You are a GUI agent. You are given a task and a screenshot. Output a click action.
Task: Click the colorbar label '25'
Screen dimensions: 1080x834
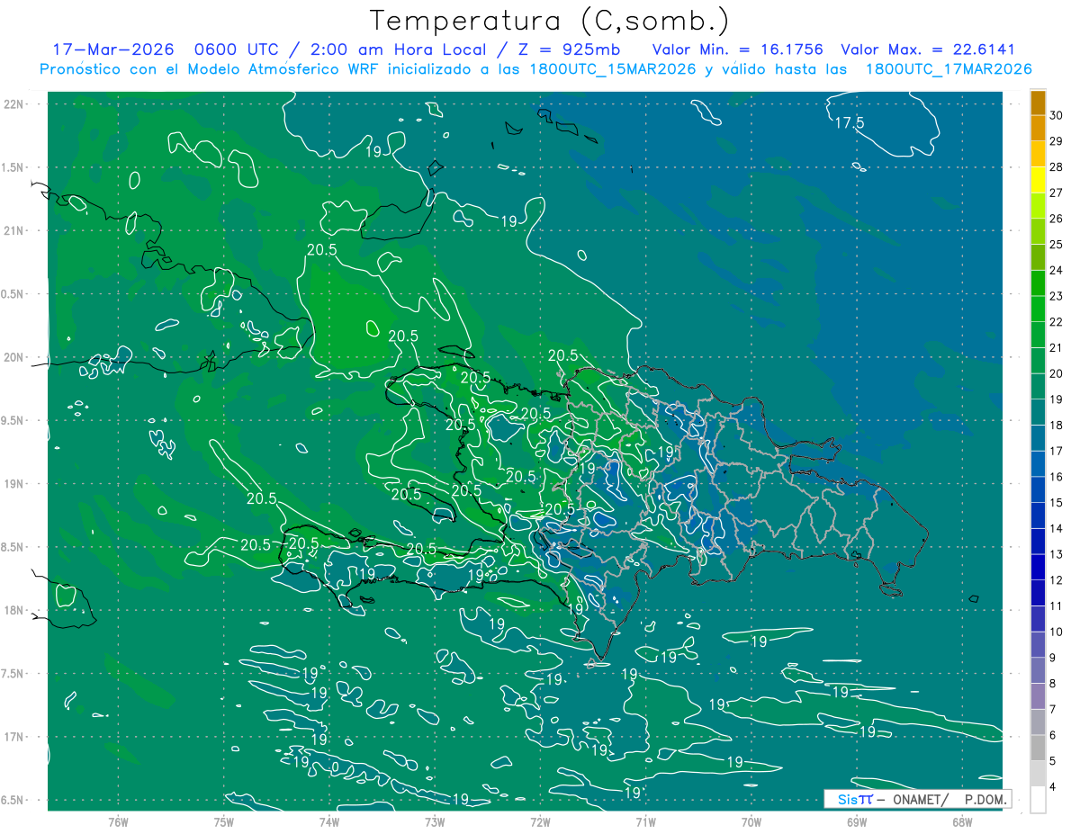(1057, 244)
